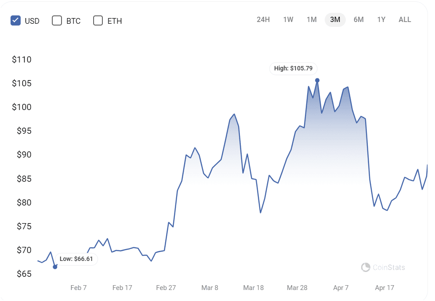
Task: Click the Low: $66.61 label
Action: click(76, 259)
